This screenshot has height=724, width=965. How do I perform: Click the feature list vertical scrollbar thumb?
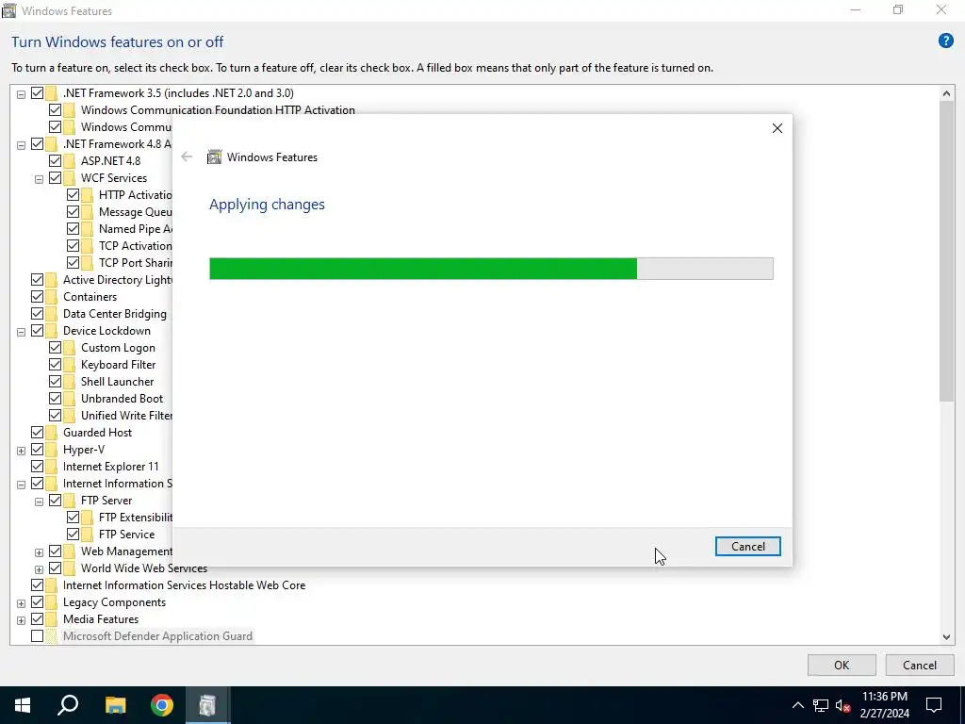pos(946,251)
